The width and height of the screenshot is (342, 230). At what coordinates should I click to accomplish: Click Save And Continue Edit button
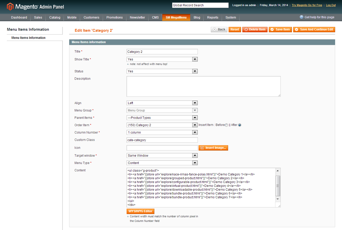click(x=314, y=29)
